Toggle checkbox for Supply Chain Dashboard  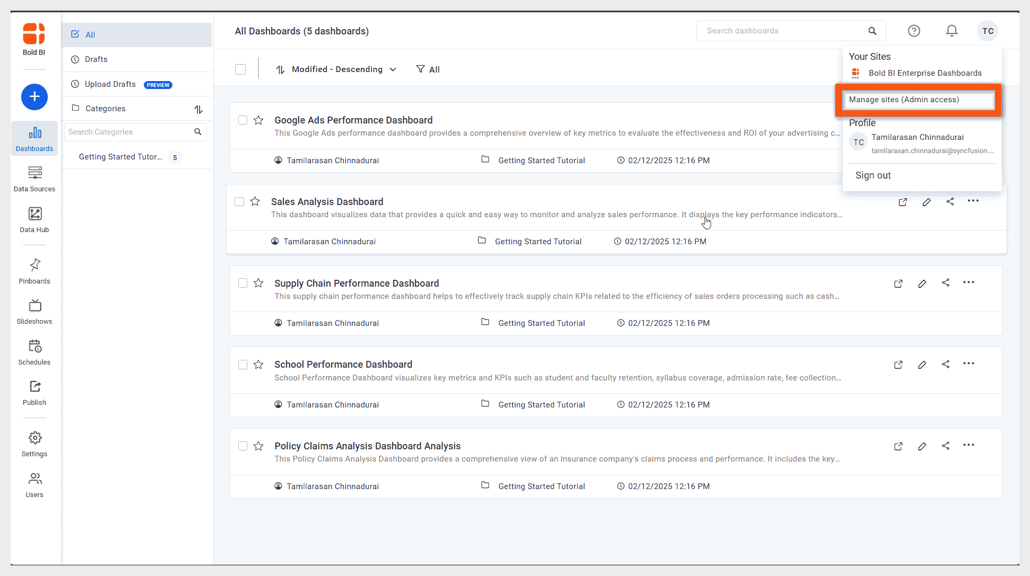point(241,282)
